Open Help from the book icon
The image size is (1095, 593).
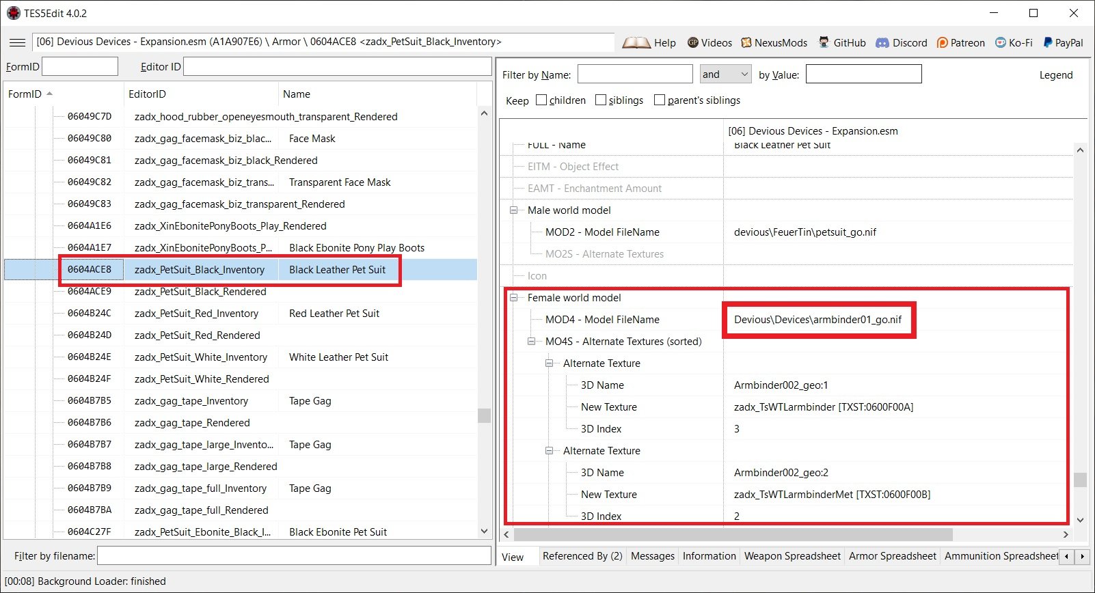[649, 42]
